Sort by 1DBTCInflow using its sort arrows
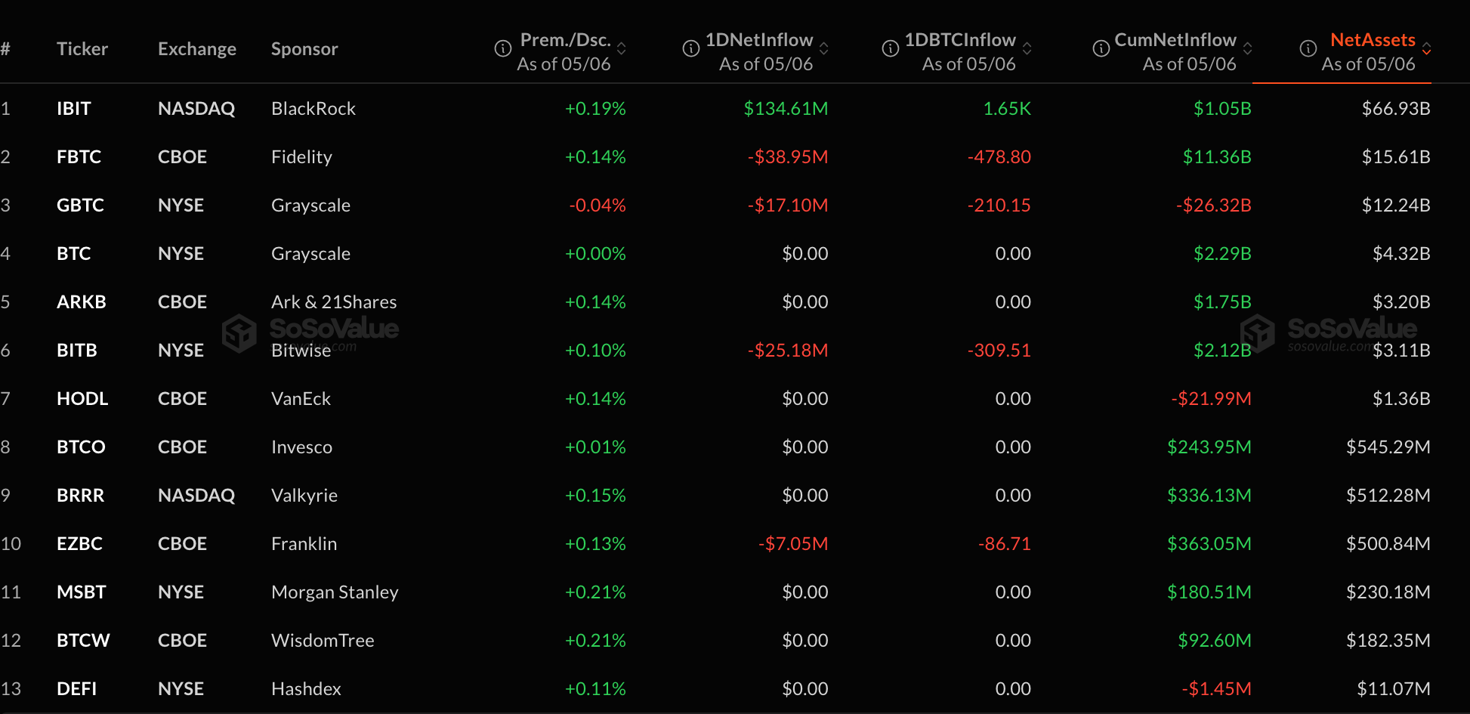1470x714 pixels. pos(1027,48)
